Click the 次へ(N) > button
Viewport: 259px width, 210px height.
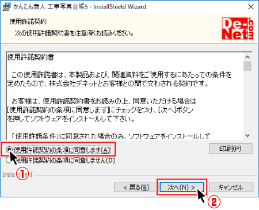pos(182,187)
